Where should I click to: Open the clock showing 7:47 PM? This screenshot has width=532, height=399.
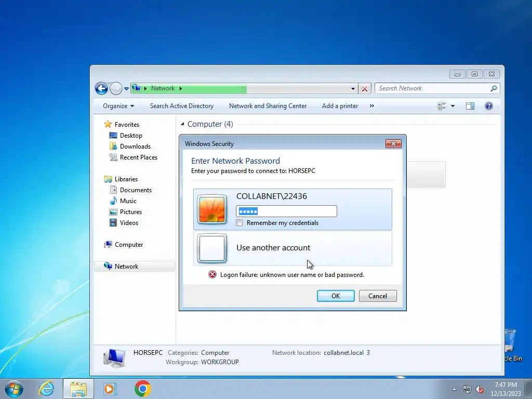[506, 389]
